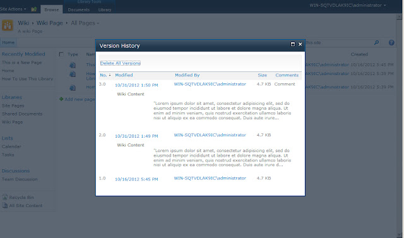404x238 pixels.
Task: Open the help question mark icon
Action: (x=391, y=42)
